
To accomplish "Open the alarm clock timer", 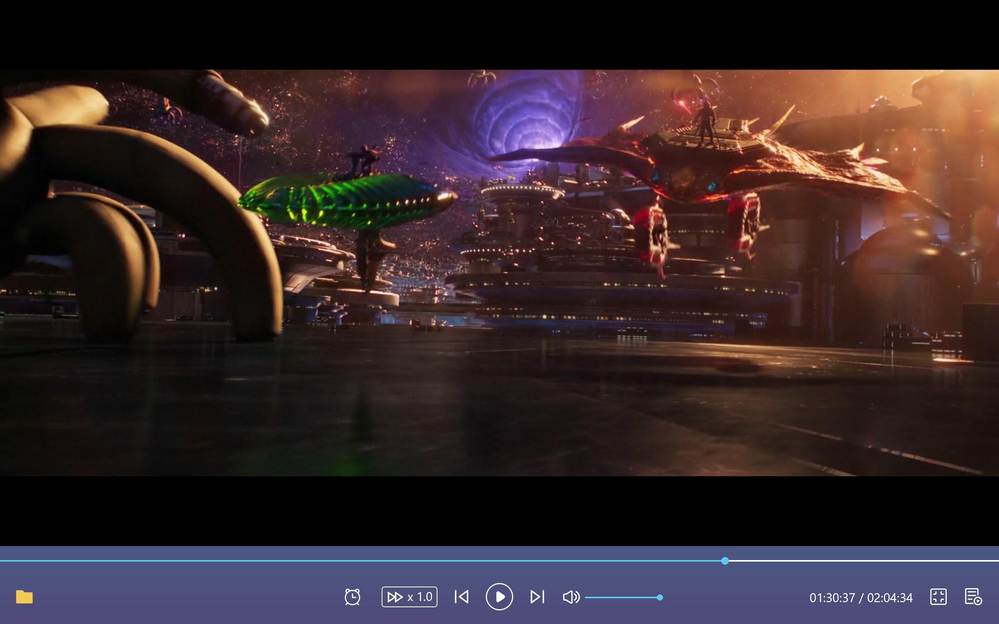I will (352, 597).
